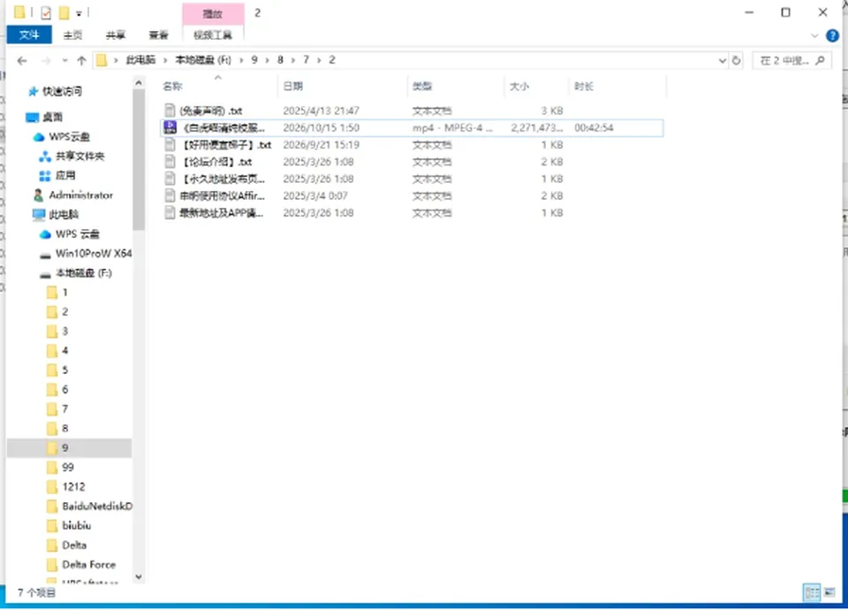
Task: Open the recent locations dropdown arrow
Action: pos(64,61)
